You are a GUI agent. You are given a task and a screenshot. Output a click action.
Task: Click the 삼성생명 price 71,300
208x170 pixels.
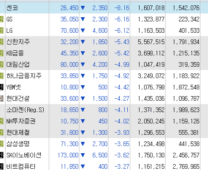pyautogui.click(x=69, y=144)
